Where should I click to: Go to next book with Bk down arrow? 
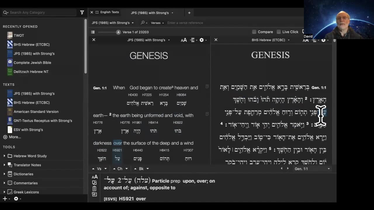point(148,169)
